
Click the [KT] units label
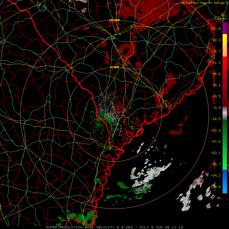[x=217, y=18]
